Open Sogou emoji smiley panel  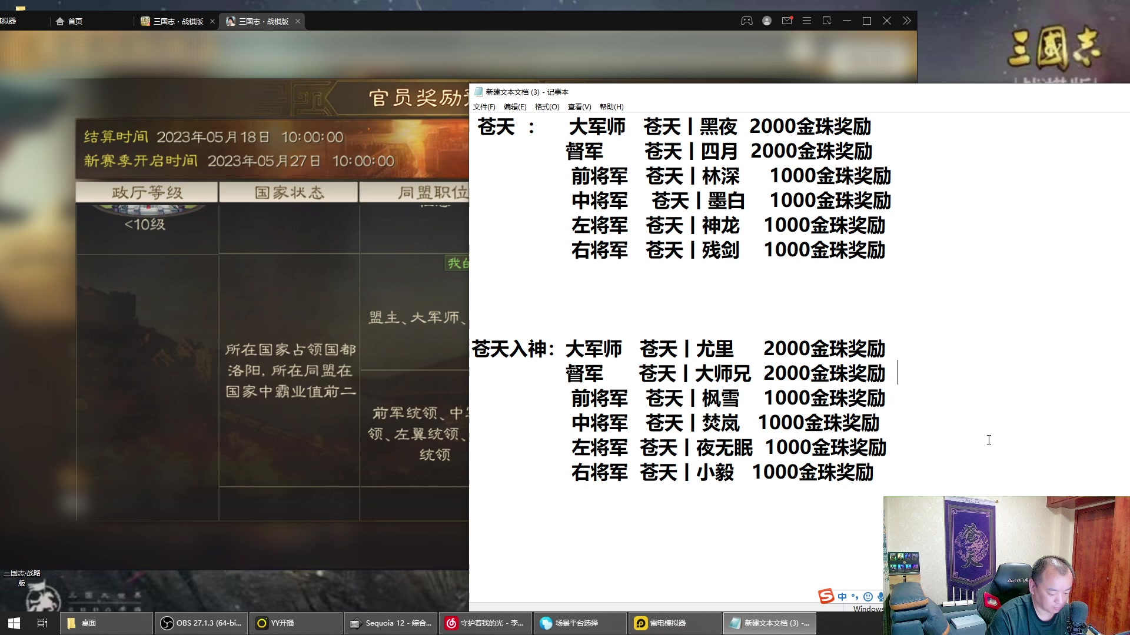(x=868, y=596)
